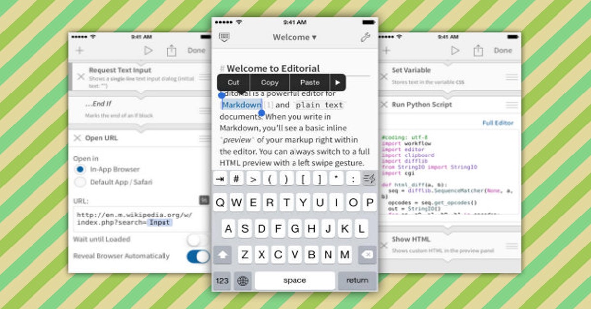Viewport: 591px width, 309px height.
Task: Grab reorder handle of Open URL action
Action: tap(205, 139)
